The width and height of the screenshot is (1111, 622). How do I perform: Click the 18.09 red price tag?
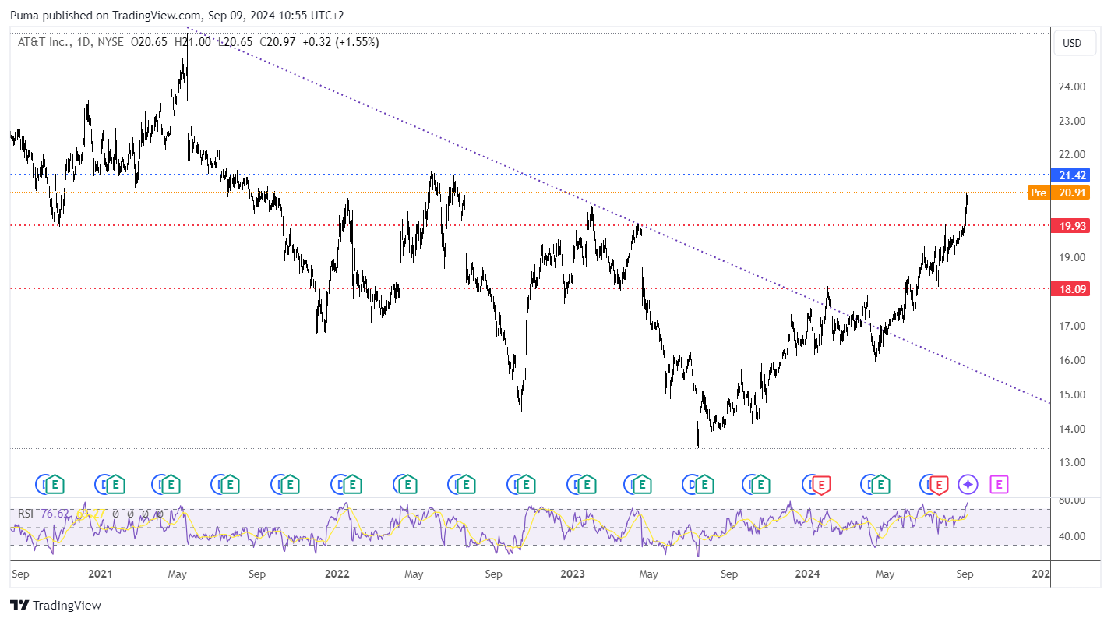[x=1070, y=289]
